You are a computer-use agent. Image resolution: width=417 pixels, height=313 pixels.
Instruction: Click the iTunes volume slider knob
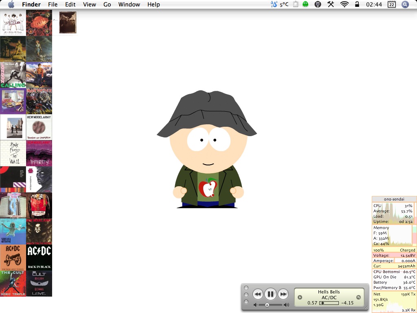tap(267, 305)
